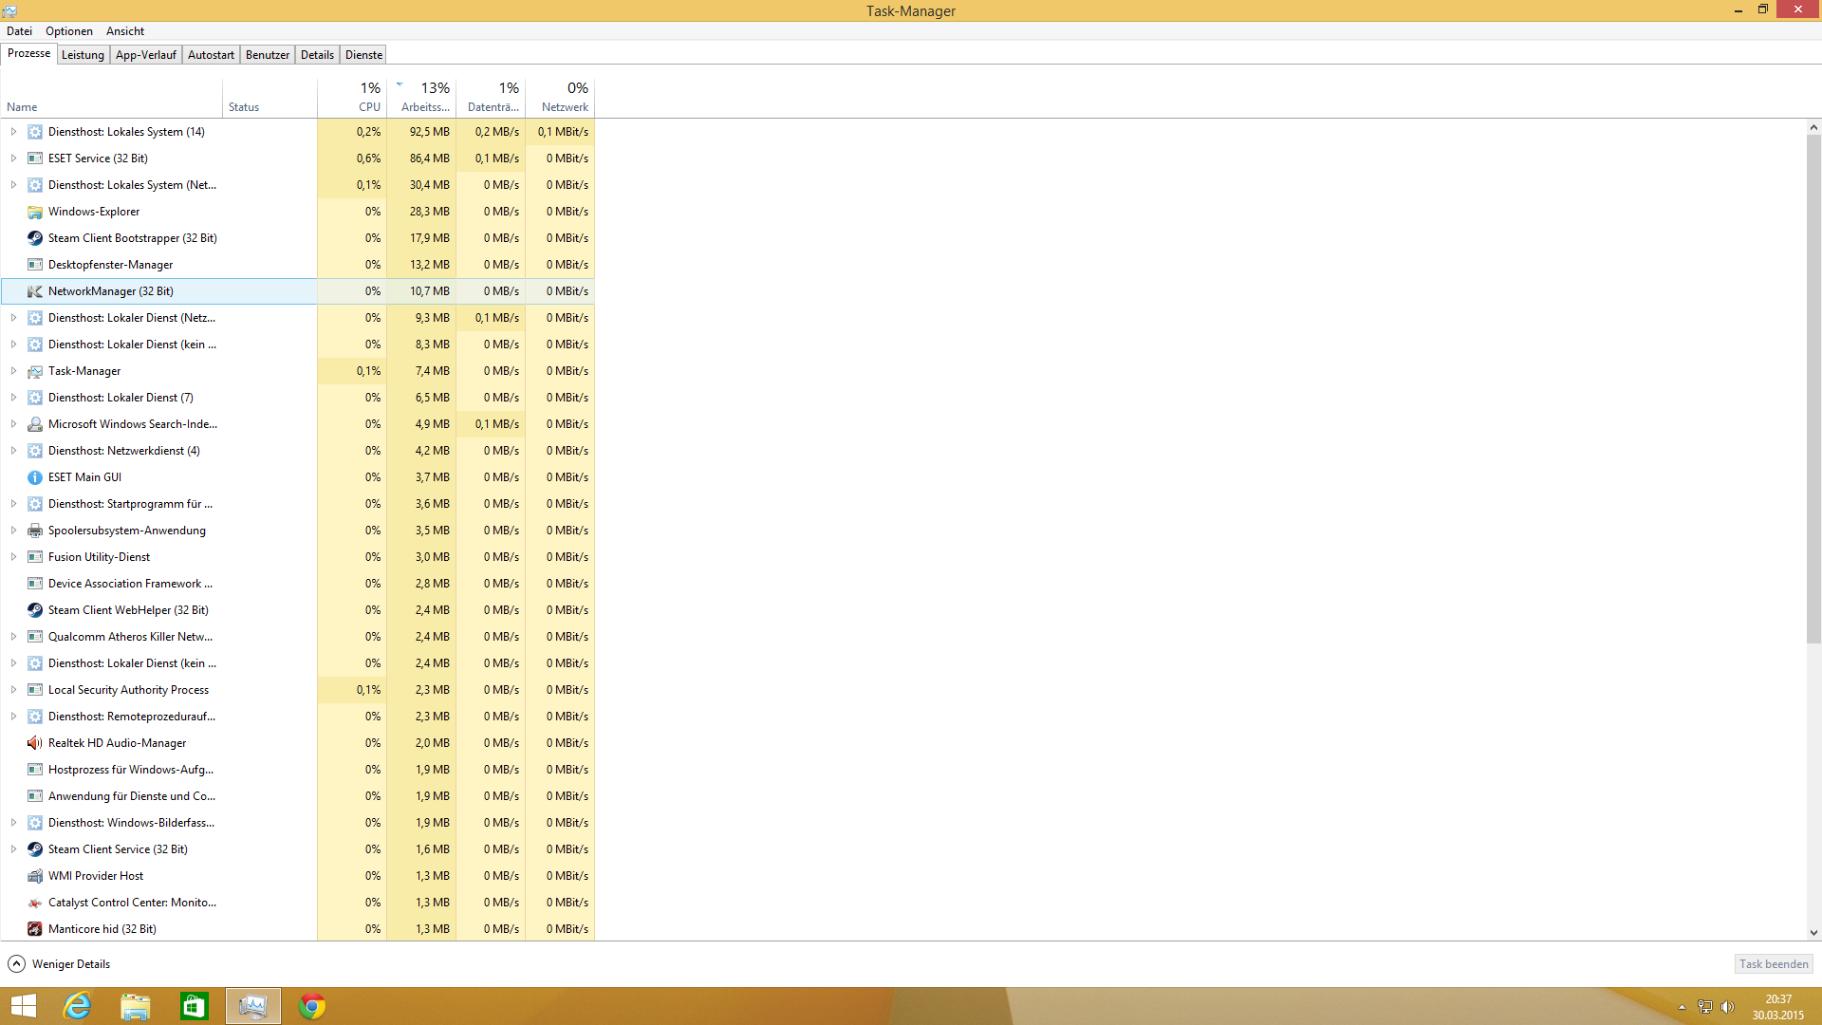Open Google Chrome from the taskbar
The height and width of the screenshot is (1025, 1822).
[312, 1006]
